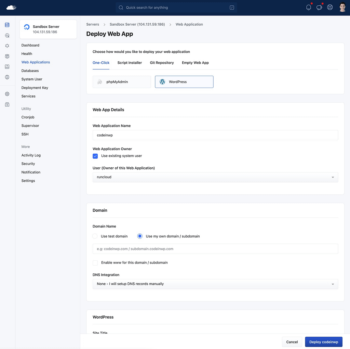The image size is (350, 349).
Task: Click the domain name input field
Action: click(215, 249)
